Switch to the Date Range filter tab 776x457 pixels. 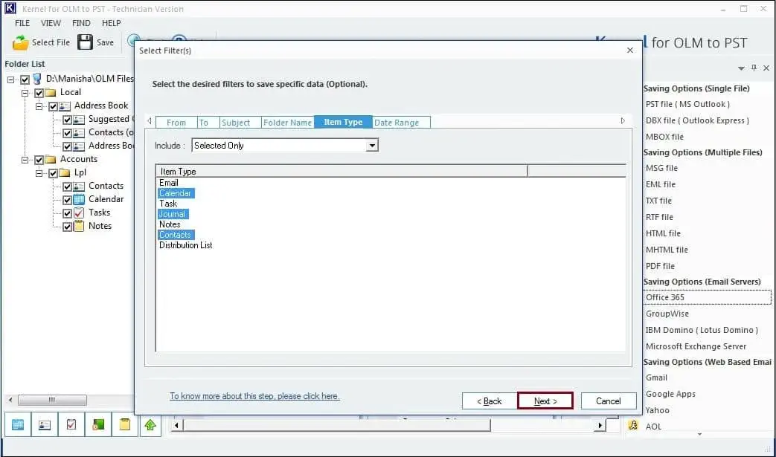point(401,123)
